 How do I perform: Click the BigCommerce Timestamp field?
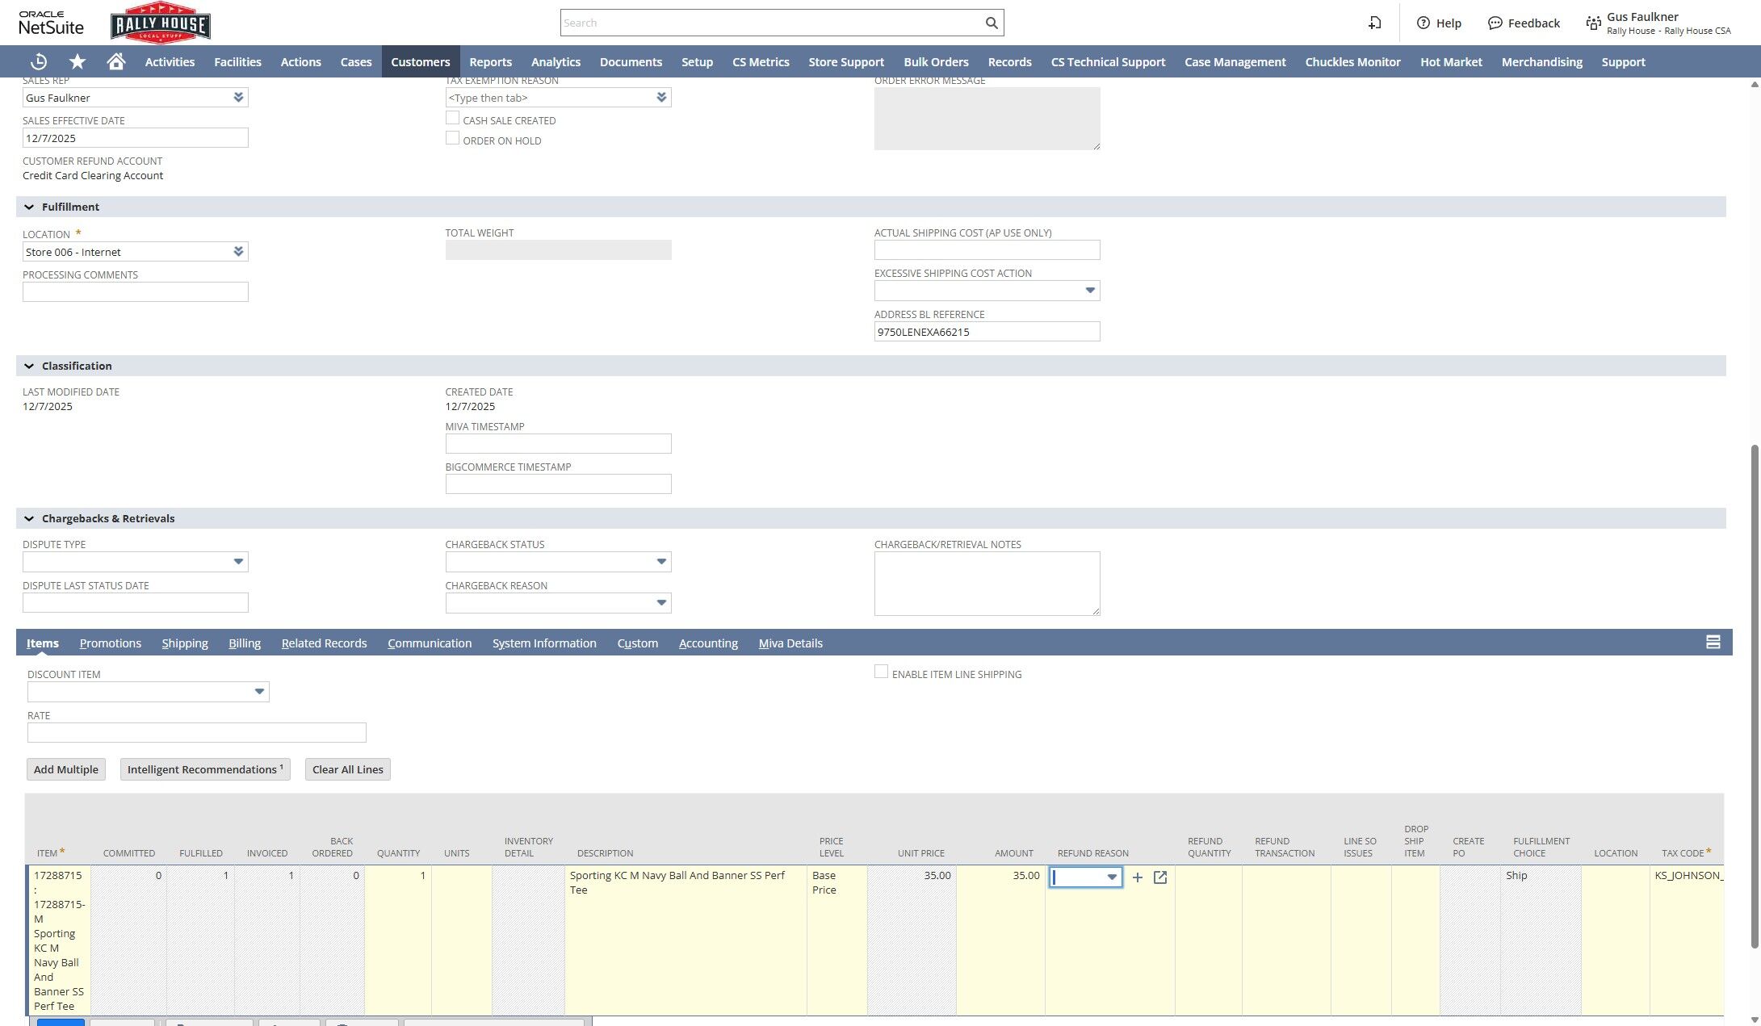pos(558,484)
